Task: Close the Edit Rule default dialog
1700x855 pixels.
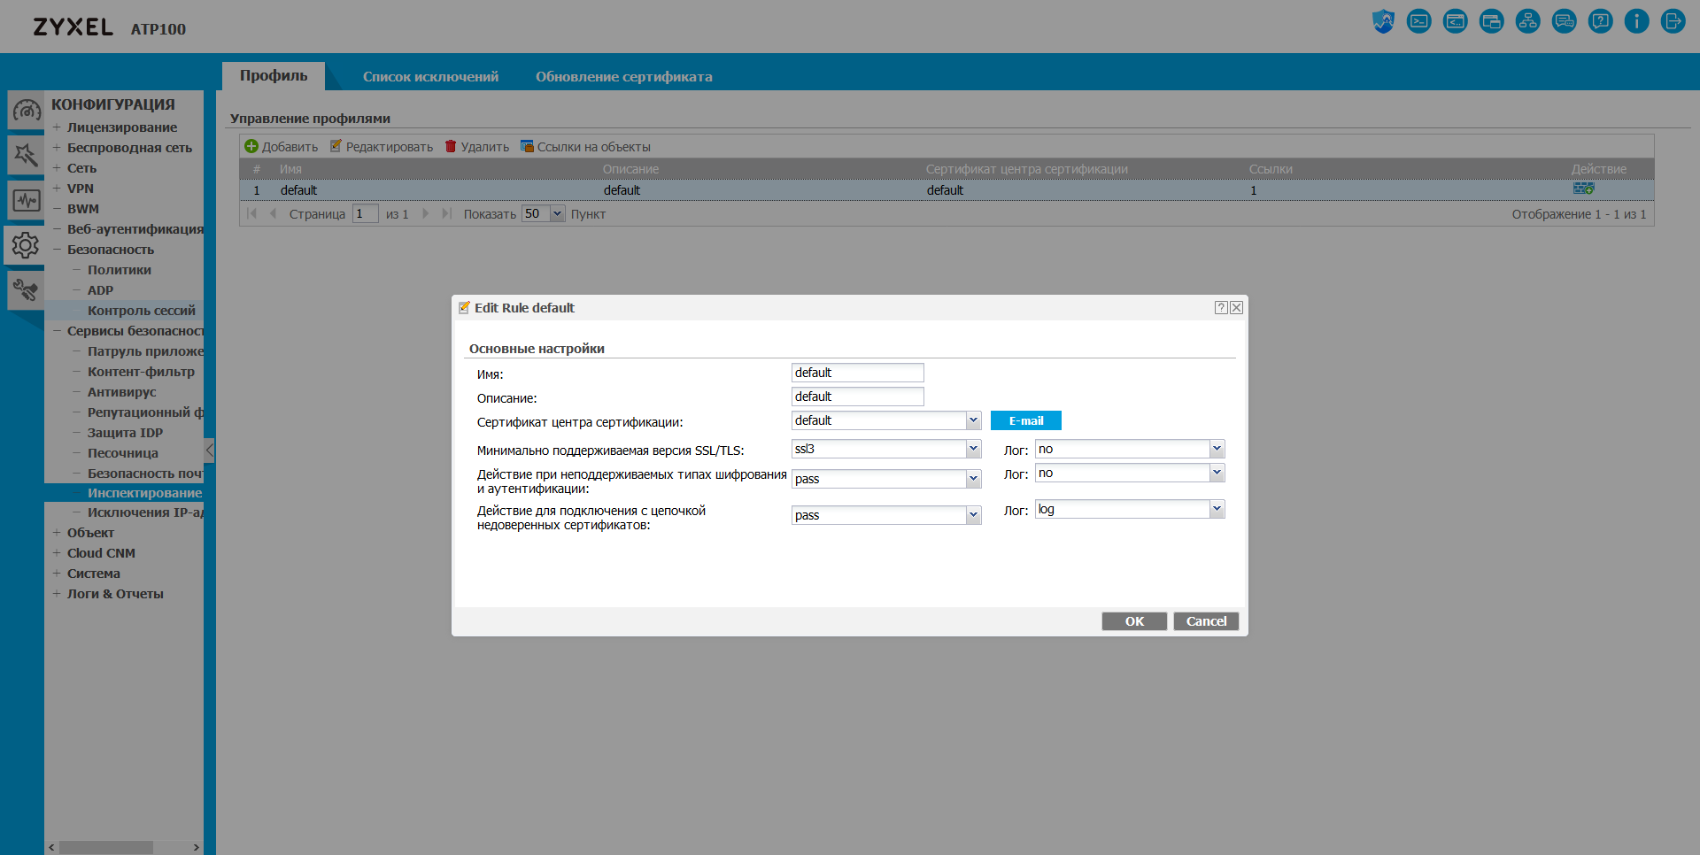Action: click(x=1237, y=307)
